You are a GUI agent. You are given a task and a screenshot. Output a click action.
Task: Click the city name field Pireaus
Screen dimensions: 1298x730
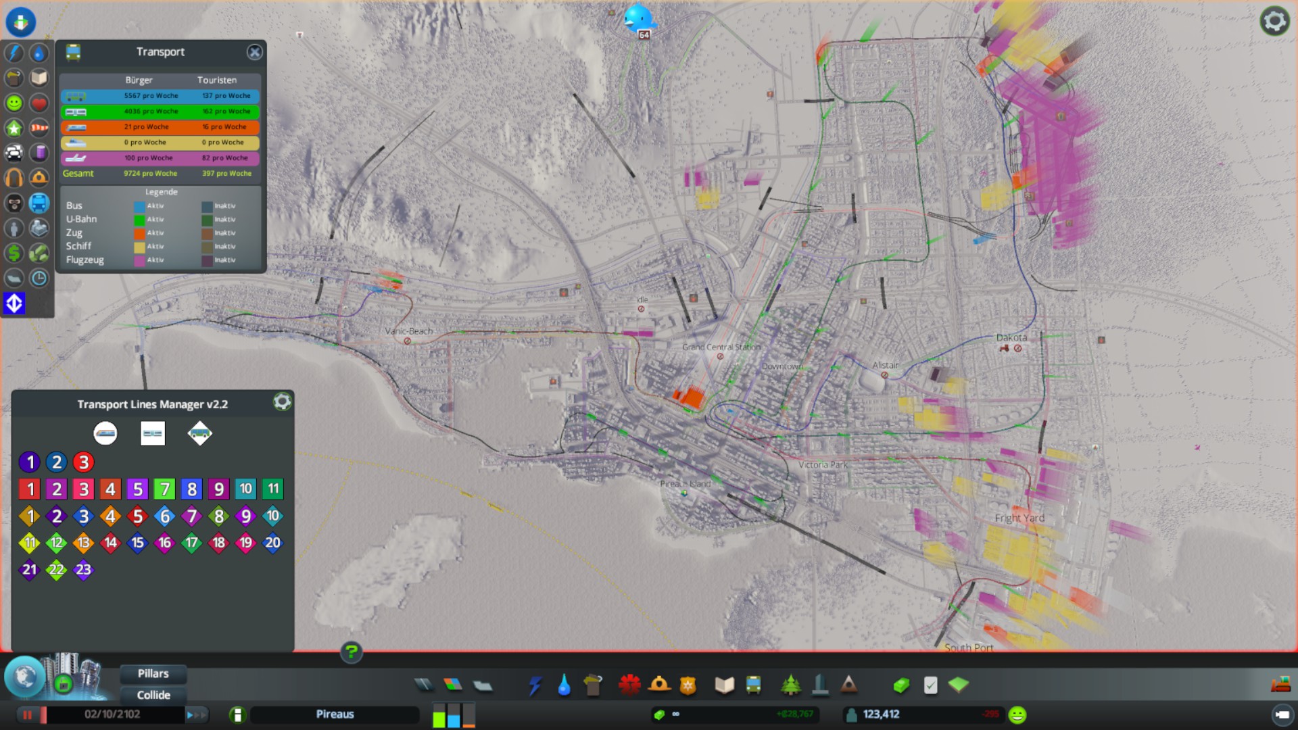click(335, 714)
